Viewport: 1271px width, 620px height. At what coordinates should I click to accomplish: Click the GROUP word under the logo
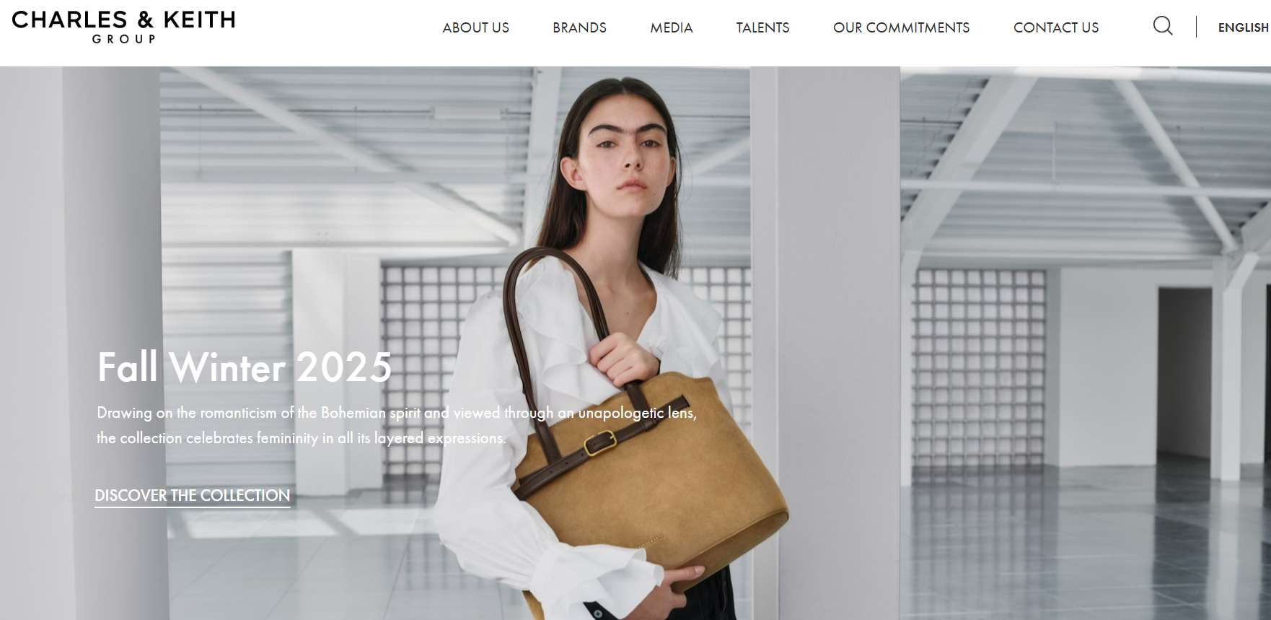pyautogui.click(x=124, y=39)
